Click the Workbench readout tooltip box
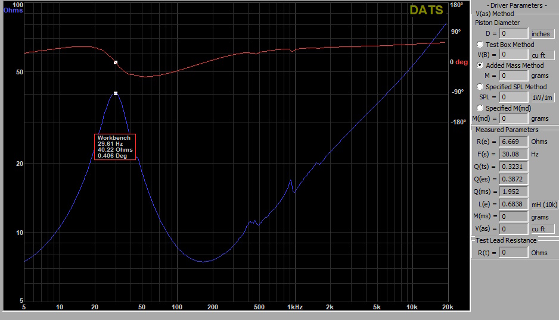This screenshot has height=320, width=559. pyautogui.click(x=114, y=147)
